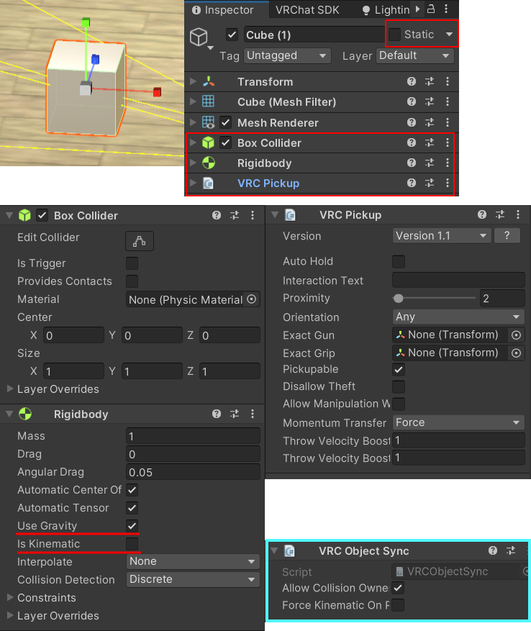The height and width of the screenshot is (631, 531).
Task: Open preset settings for Rigidbody panel
Action: (x=235, y=414)
